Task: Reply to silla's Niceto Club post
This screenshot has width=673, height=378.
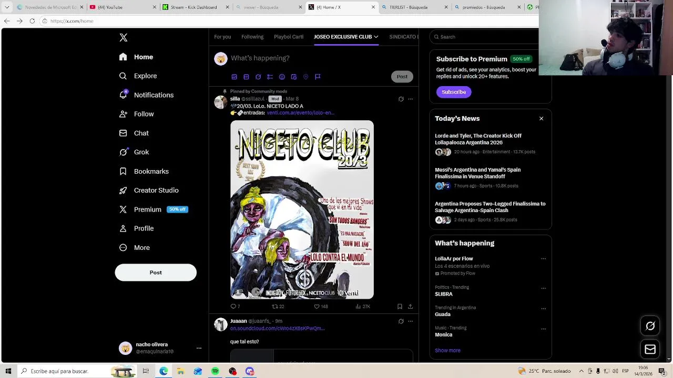Action: coord(235,307)
